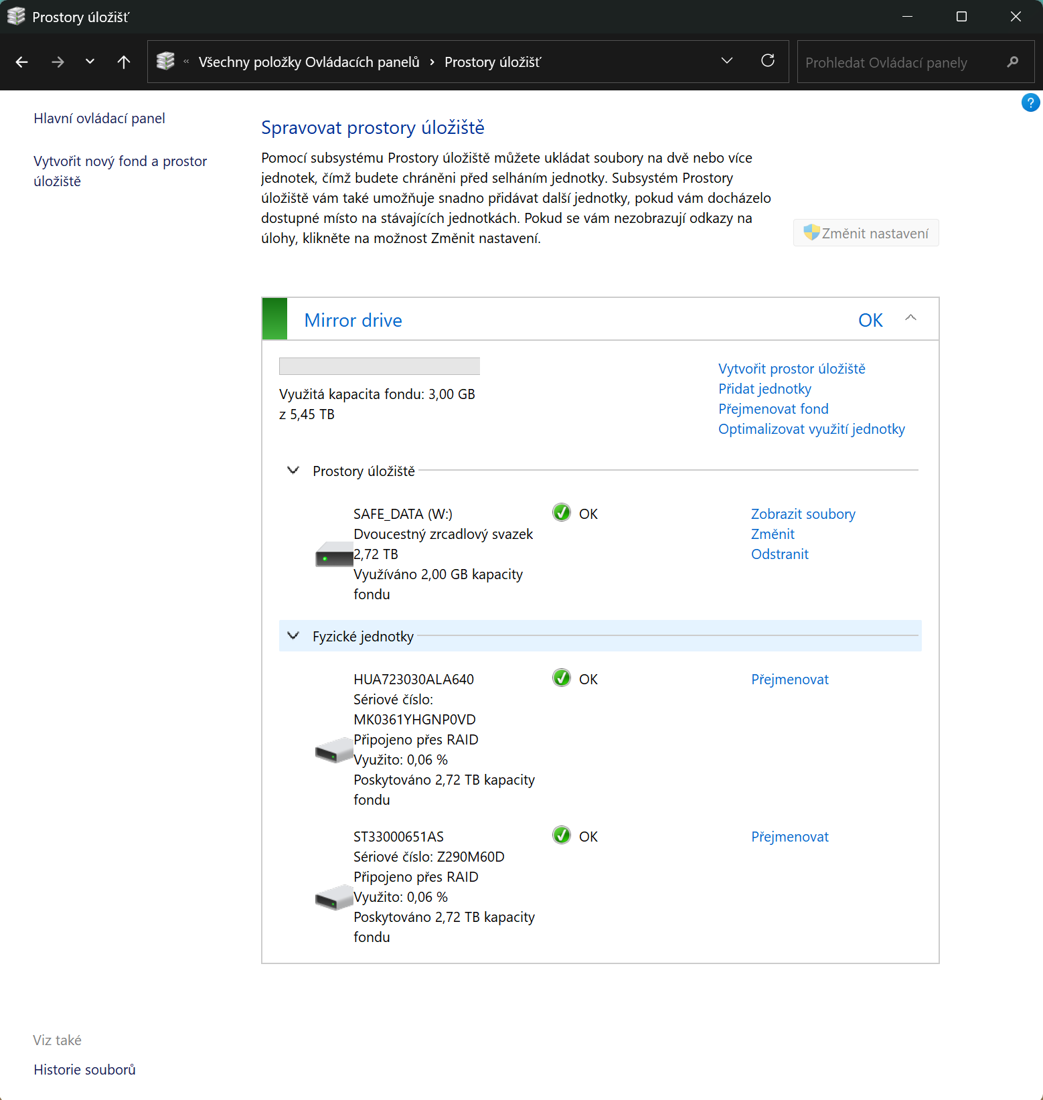Screen dimensions: 1043x1100
Task: Go up one folder level
Action: pyautogui.click(x=124, y=62)
